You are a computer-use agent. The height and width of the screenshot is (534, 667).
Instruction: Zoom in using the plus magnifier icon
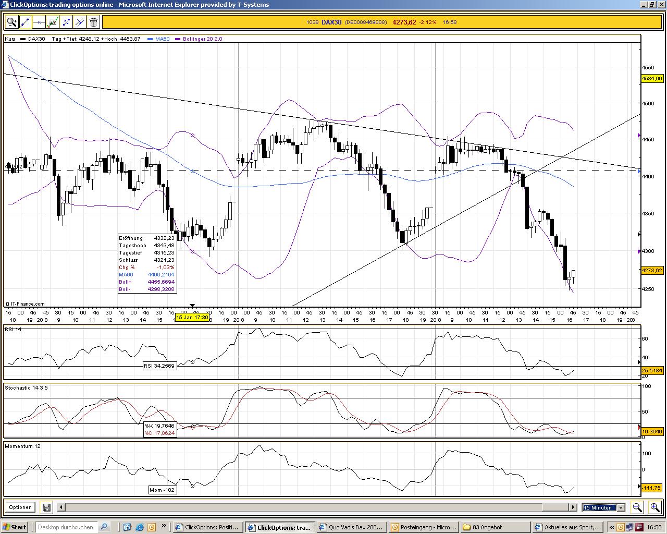click(655, 507)
